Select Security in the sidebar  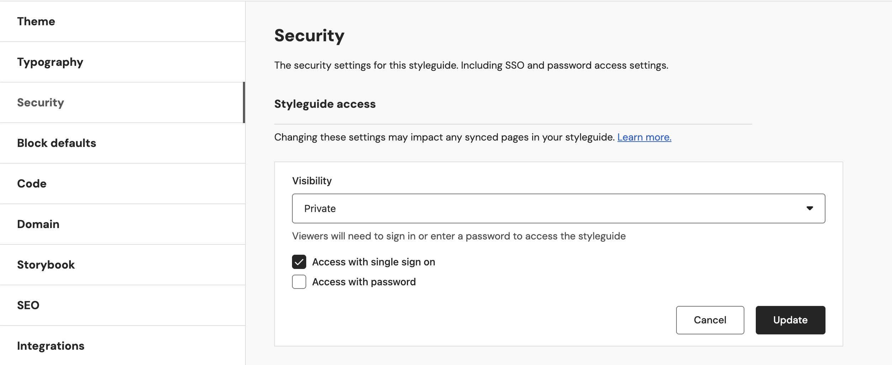pyautogui.click(x=41, y=102)
